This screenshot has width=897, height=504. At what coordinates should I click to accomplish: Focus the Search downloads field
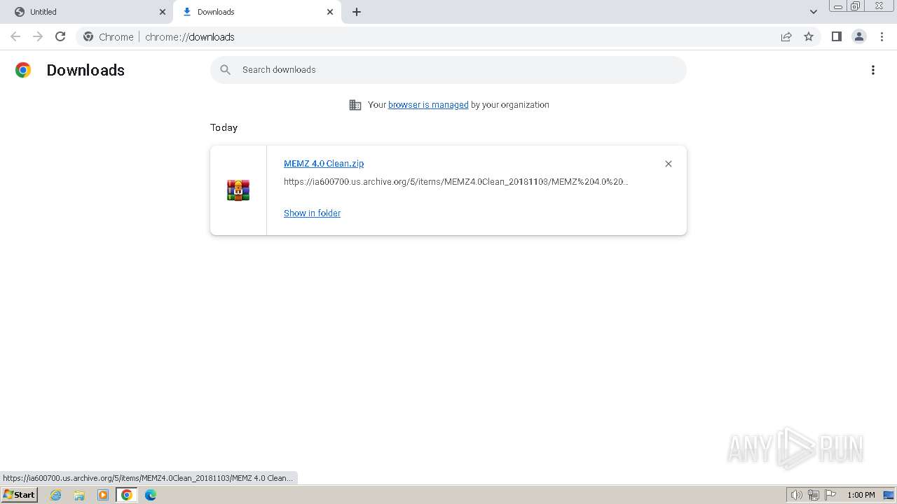click(x=448, y=70)
